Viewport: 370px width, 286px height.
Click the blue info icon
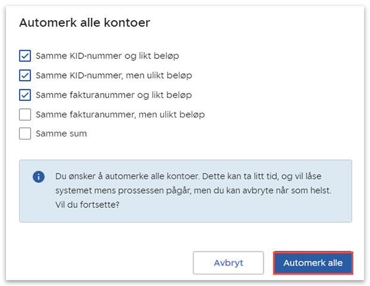point(39,177)
